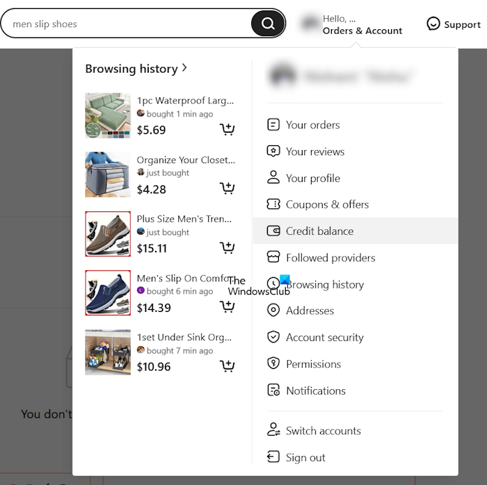Go to Coupons & offers
The image size is (487, 485).
click(x=327, y=204)
